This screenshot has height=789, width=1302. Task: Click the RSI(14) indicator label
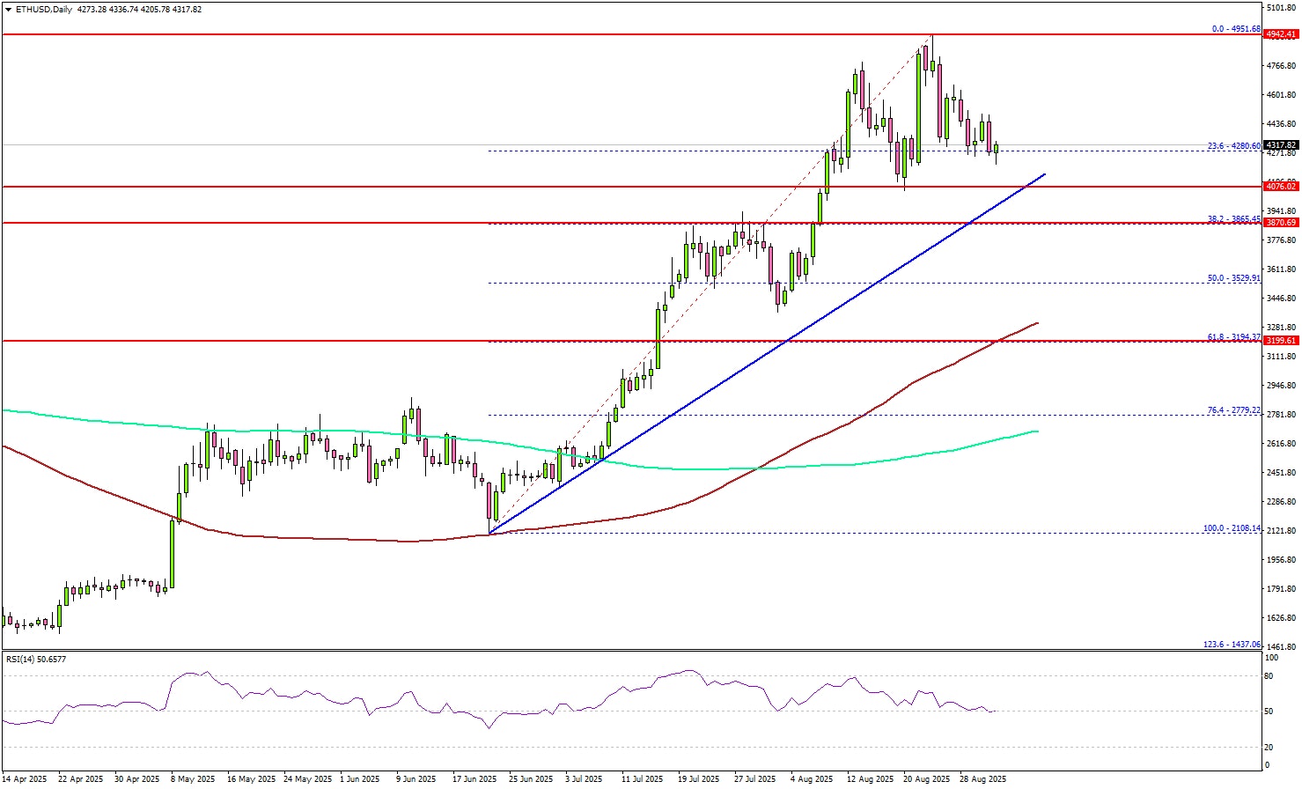click(x=35, y=659)
